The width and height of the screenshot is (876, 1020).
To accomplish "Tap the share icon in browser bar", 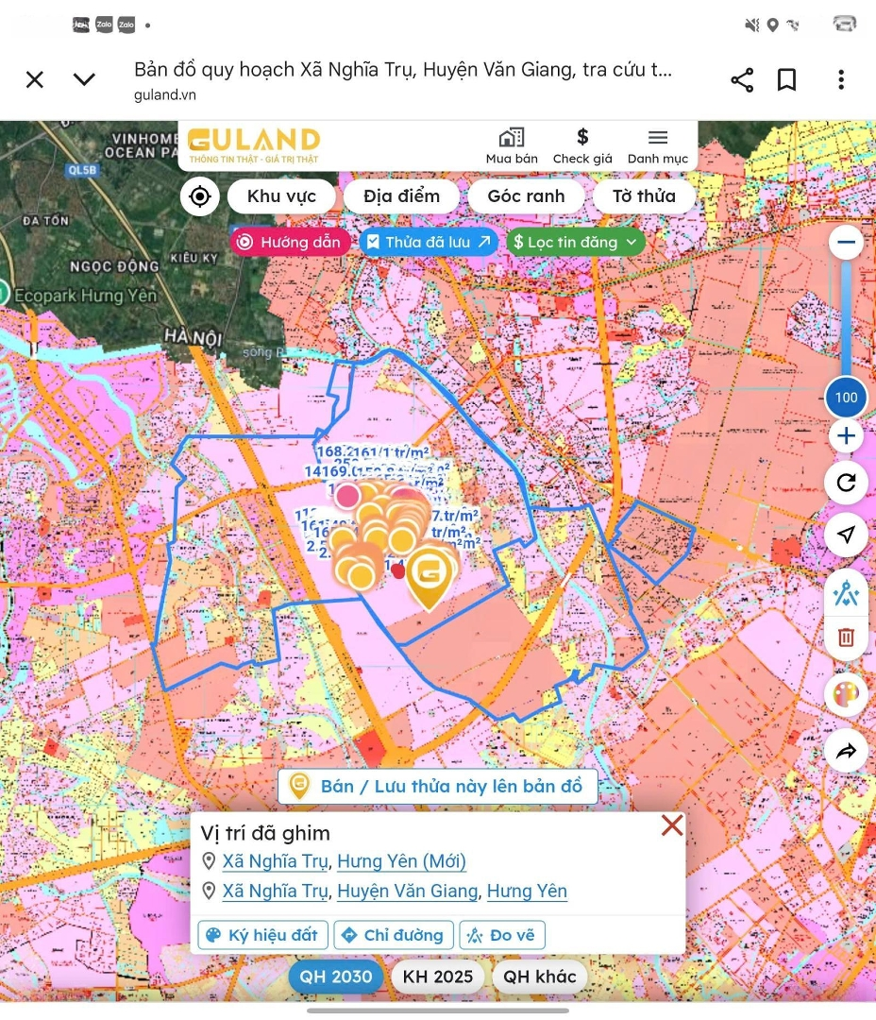I will [x=742, y=80].
